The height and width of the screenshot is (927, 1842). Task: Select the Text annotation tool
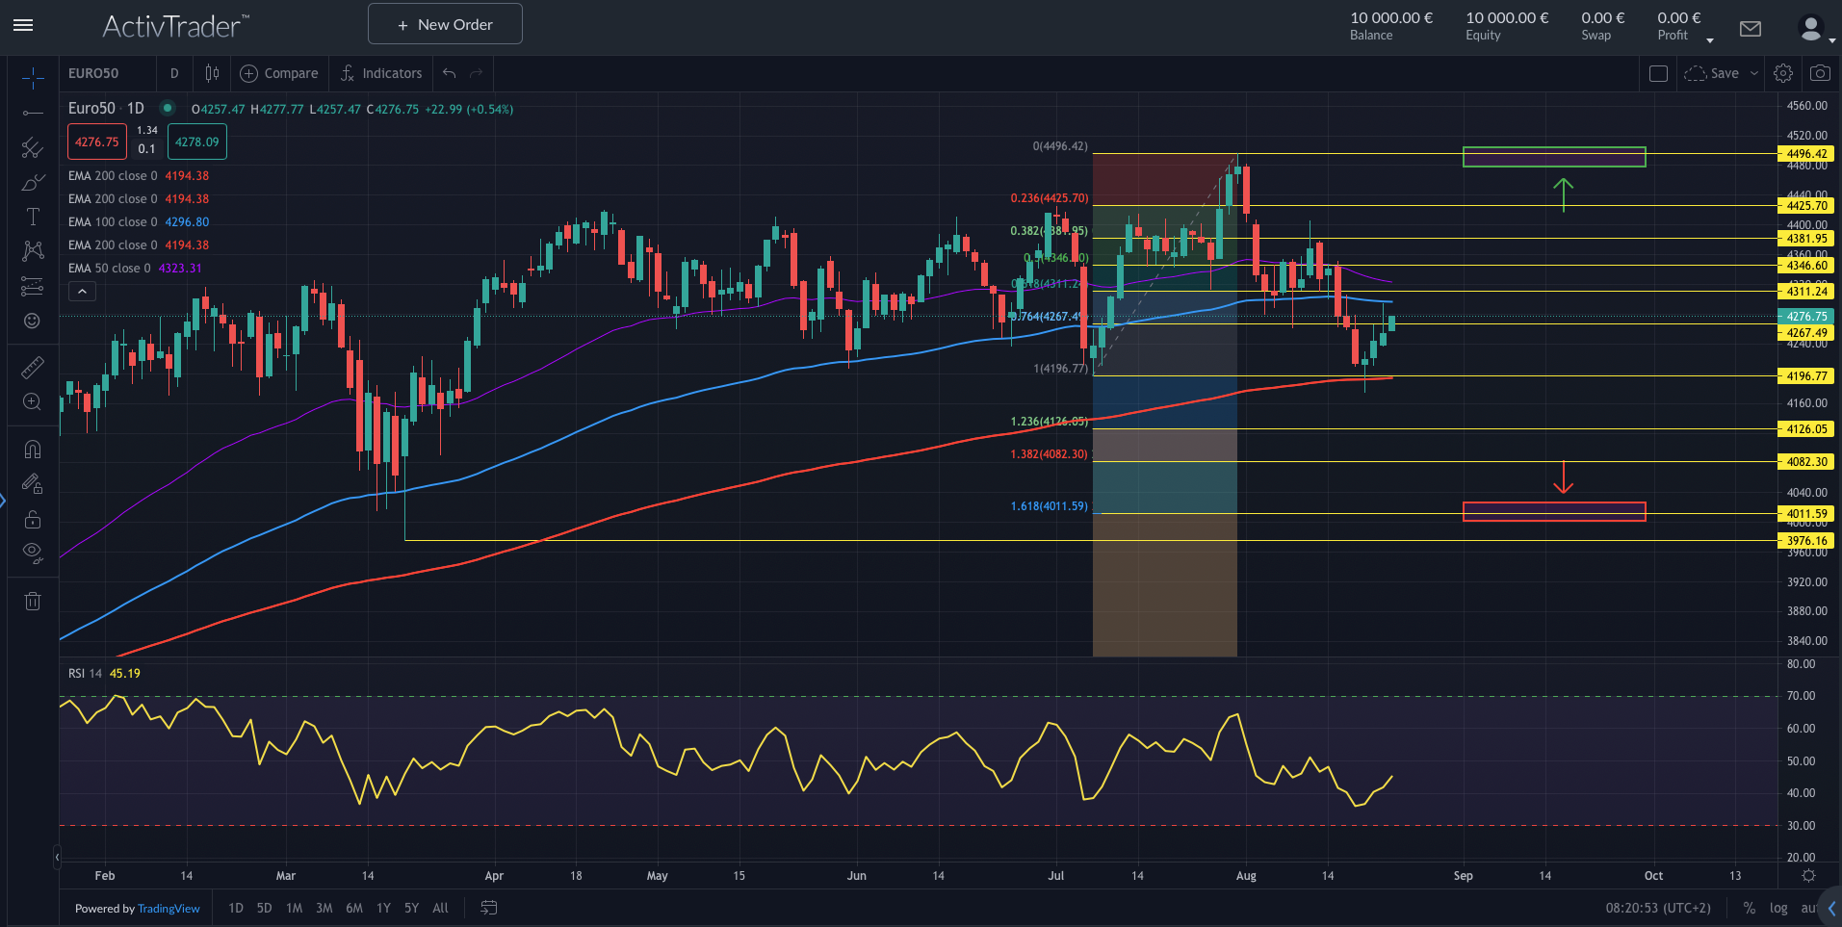(x=33, y=217)
